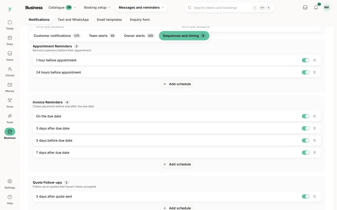
Task: Open the Inbox sidebar icon
Action: coord(10,56)
